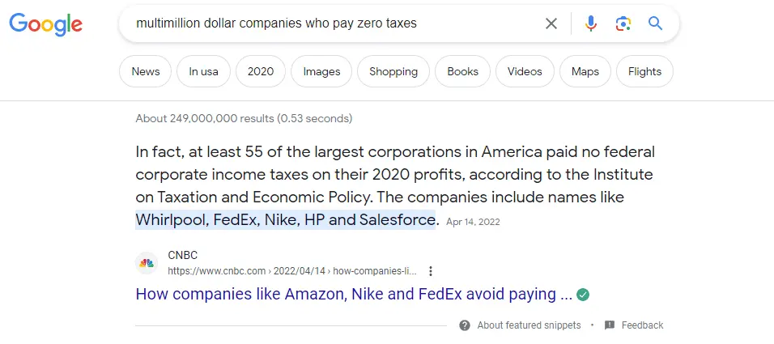The width and height of the screenshot is (774, 344).
Task: Switch to Shopping results
Action: tap(393, 71)
